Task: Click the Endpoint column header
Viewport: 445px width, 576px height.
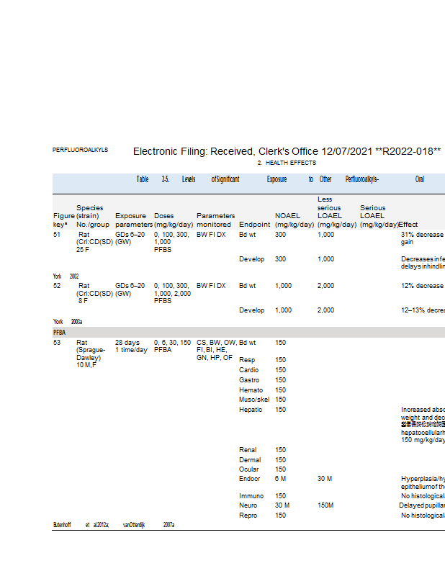Action: [253, 224]
